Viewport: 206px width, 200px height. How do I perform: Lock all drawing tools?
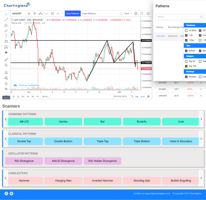tap(6, 83)
